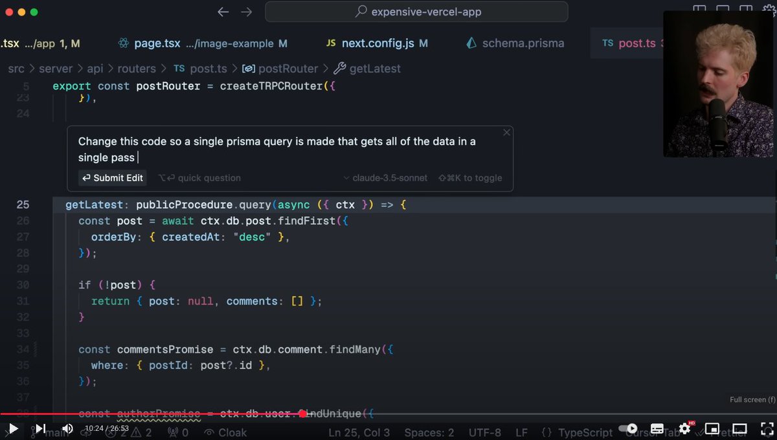Open the claude-3.5-sonnet model dropdown

pos(385,178)
